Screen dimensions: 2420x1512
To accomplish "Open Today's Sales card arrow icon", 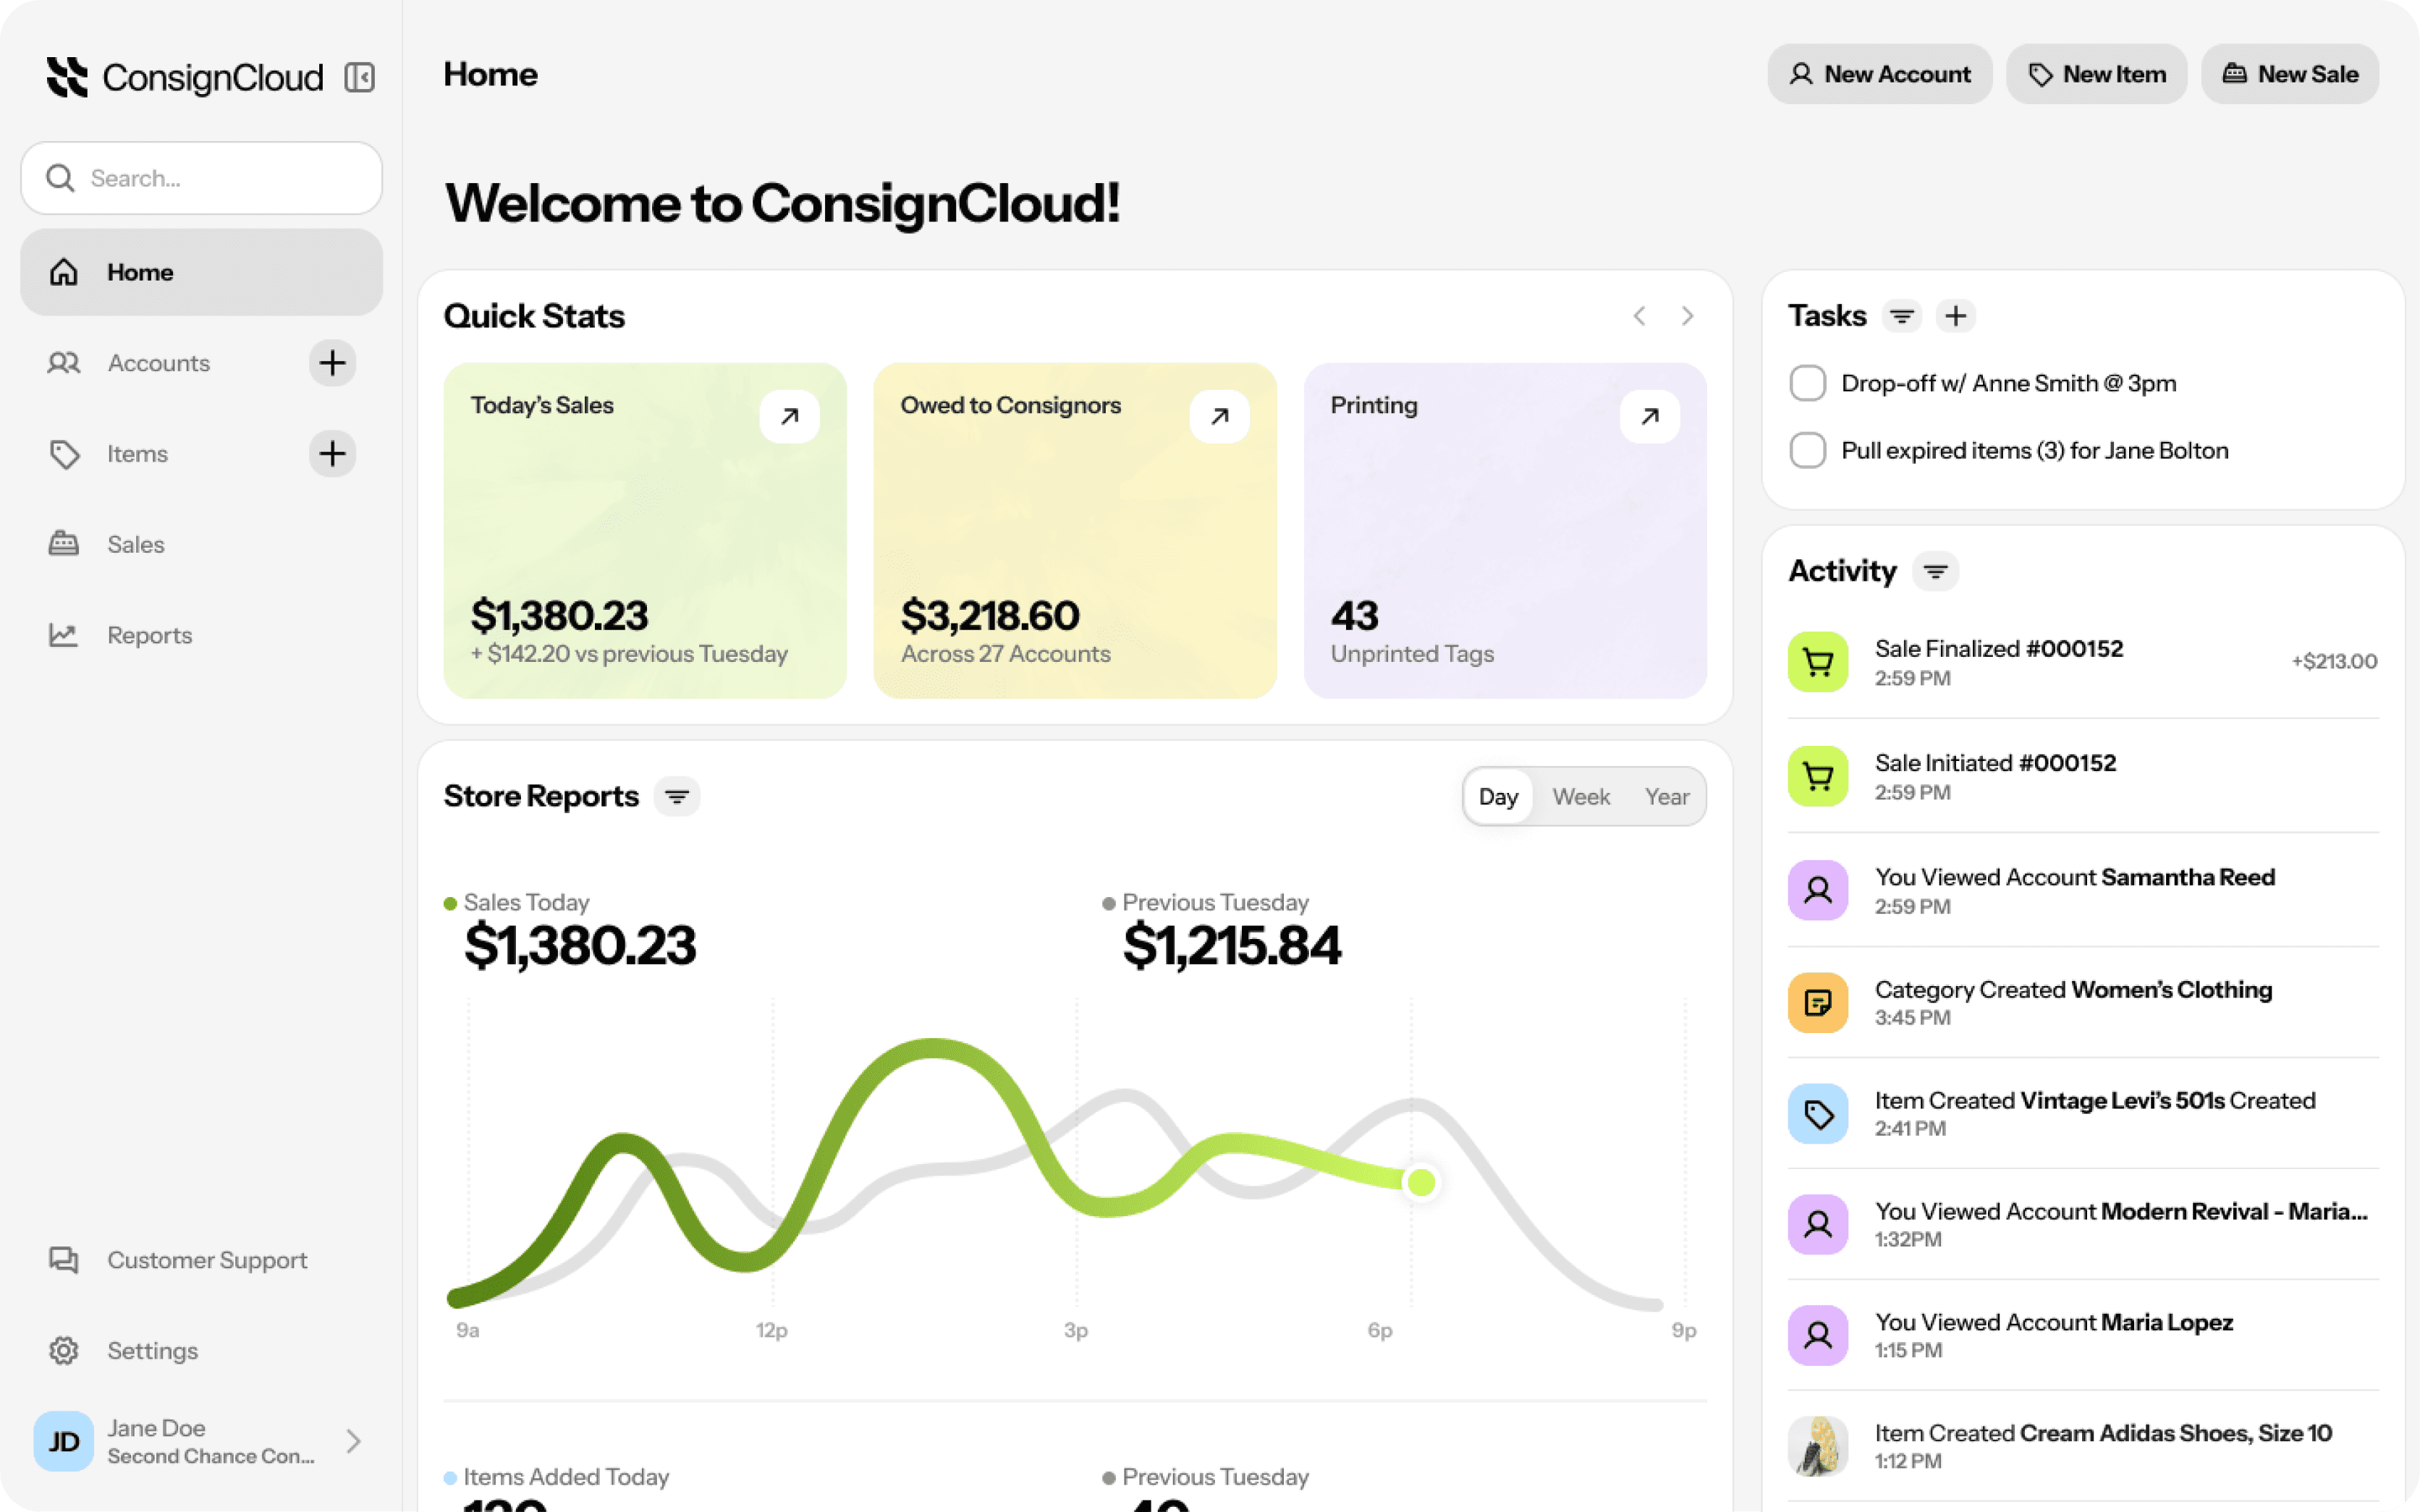I will point(789,416).
